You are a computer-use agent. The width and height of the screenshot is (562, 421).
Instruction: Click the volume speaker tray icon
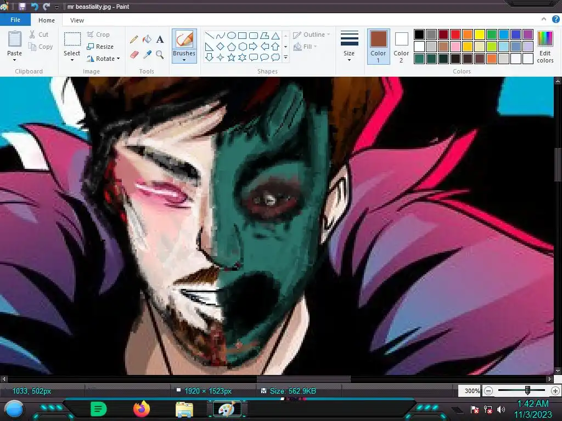[501, 409]
